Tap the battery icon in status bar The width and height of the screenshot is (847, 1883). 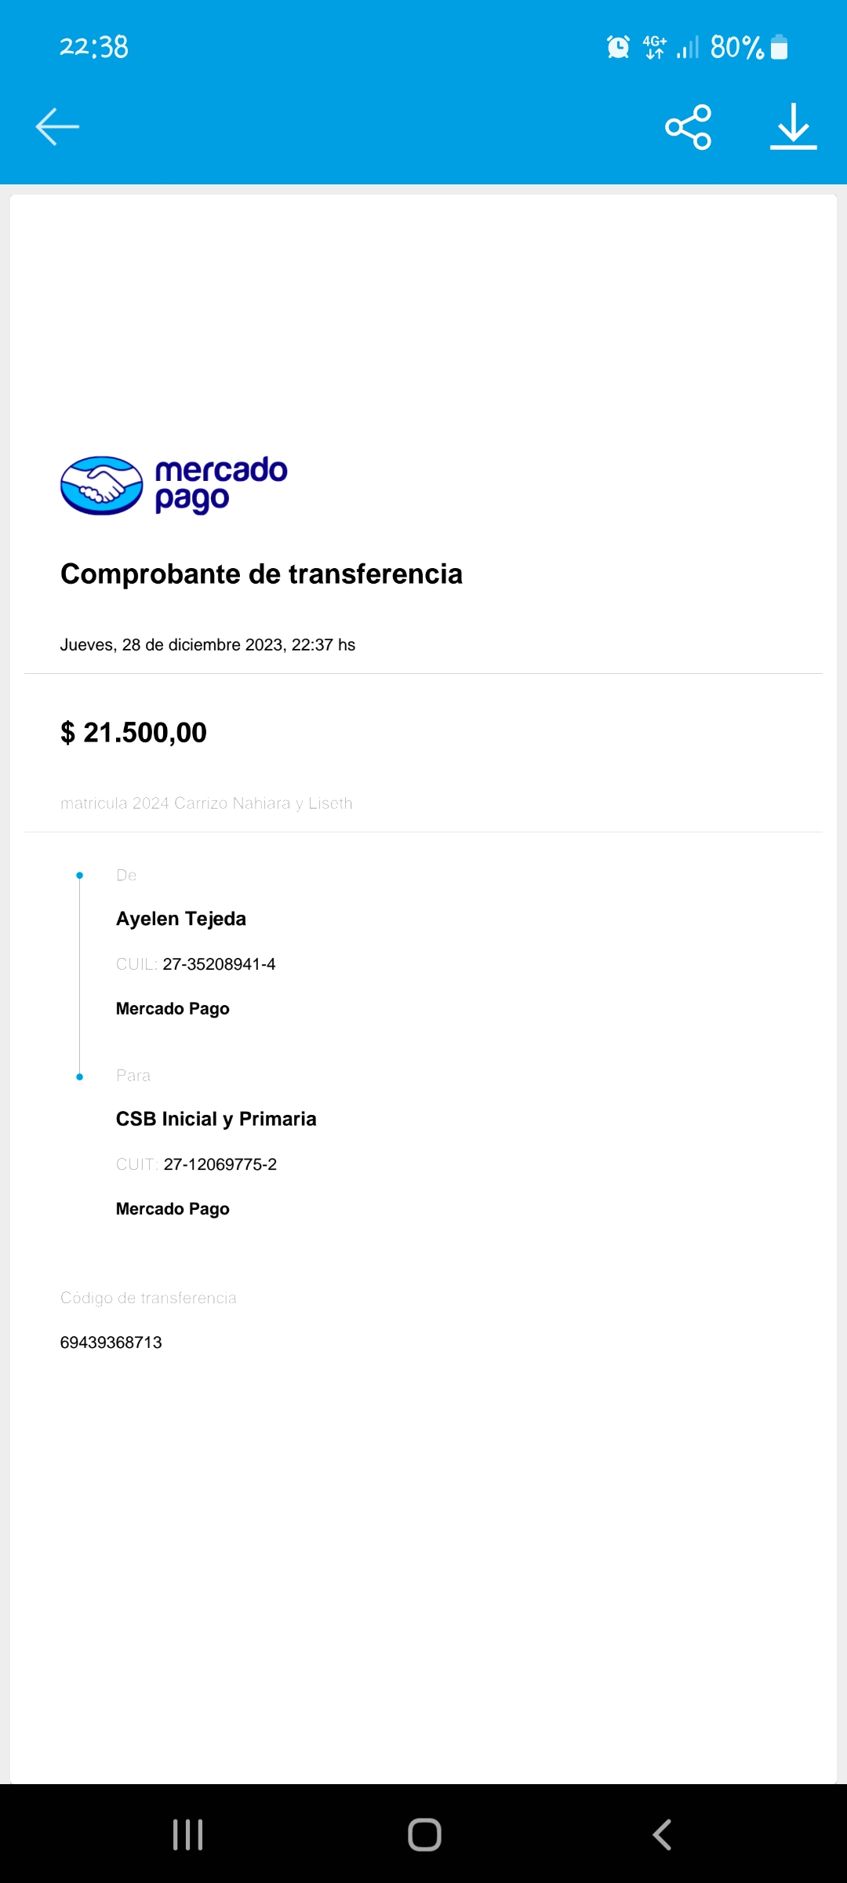779,47
